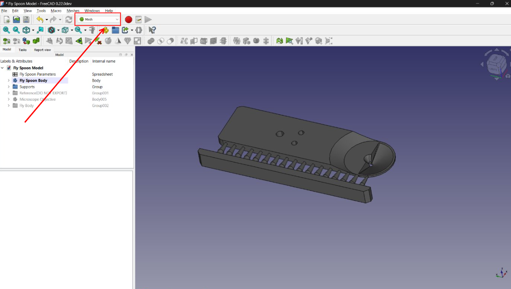Activate the What's This help cursor
The height and width of the screenshot is (289, 511).
pyautogui.click(x=152, y=30)
